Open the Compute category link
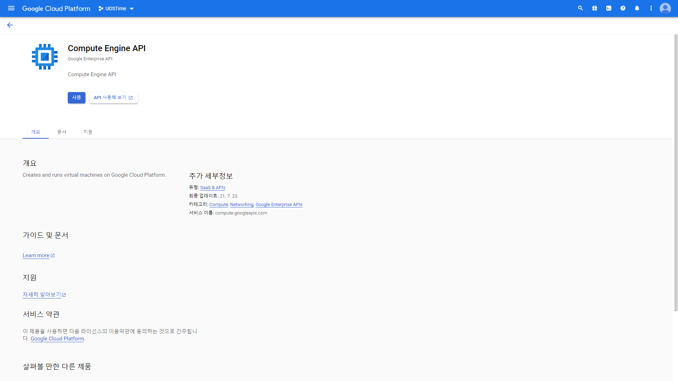Viewport: 678px width, 381px height. click(219, 205)
